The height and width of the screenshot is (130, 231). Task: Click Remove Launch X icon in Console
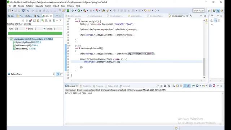tap(165, 86)
